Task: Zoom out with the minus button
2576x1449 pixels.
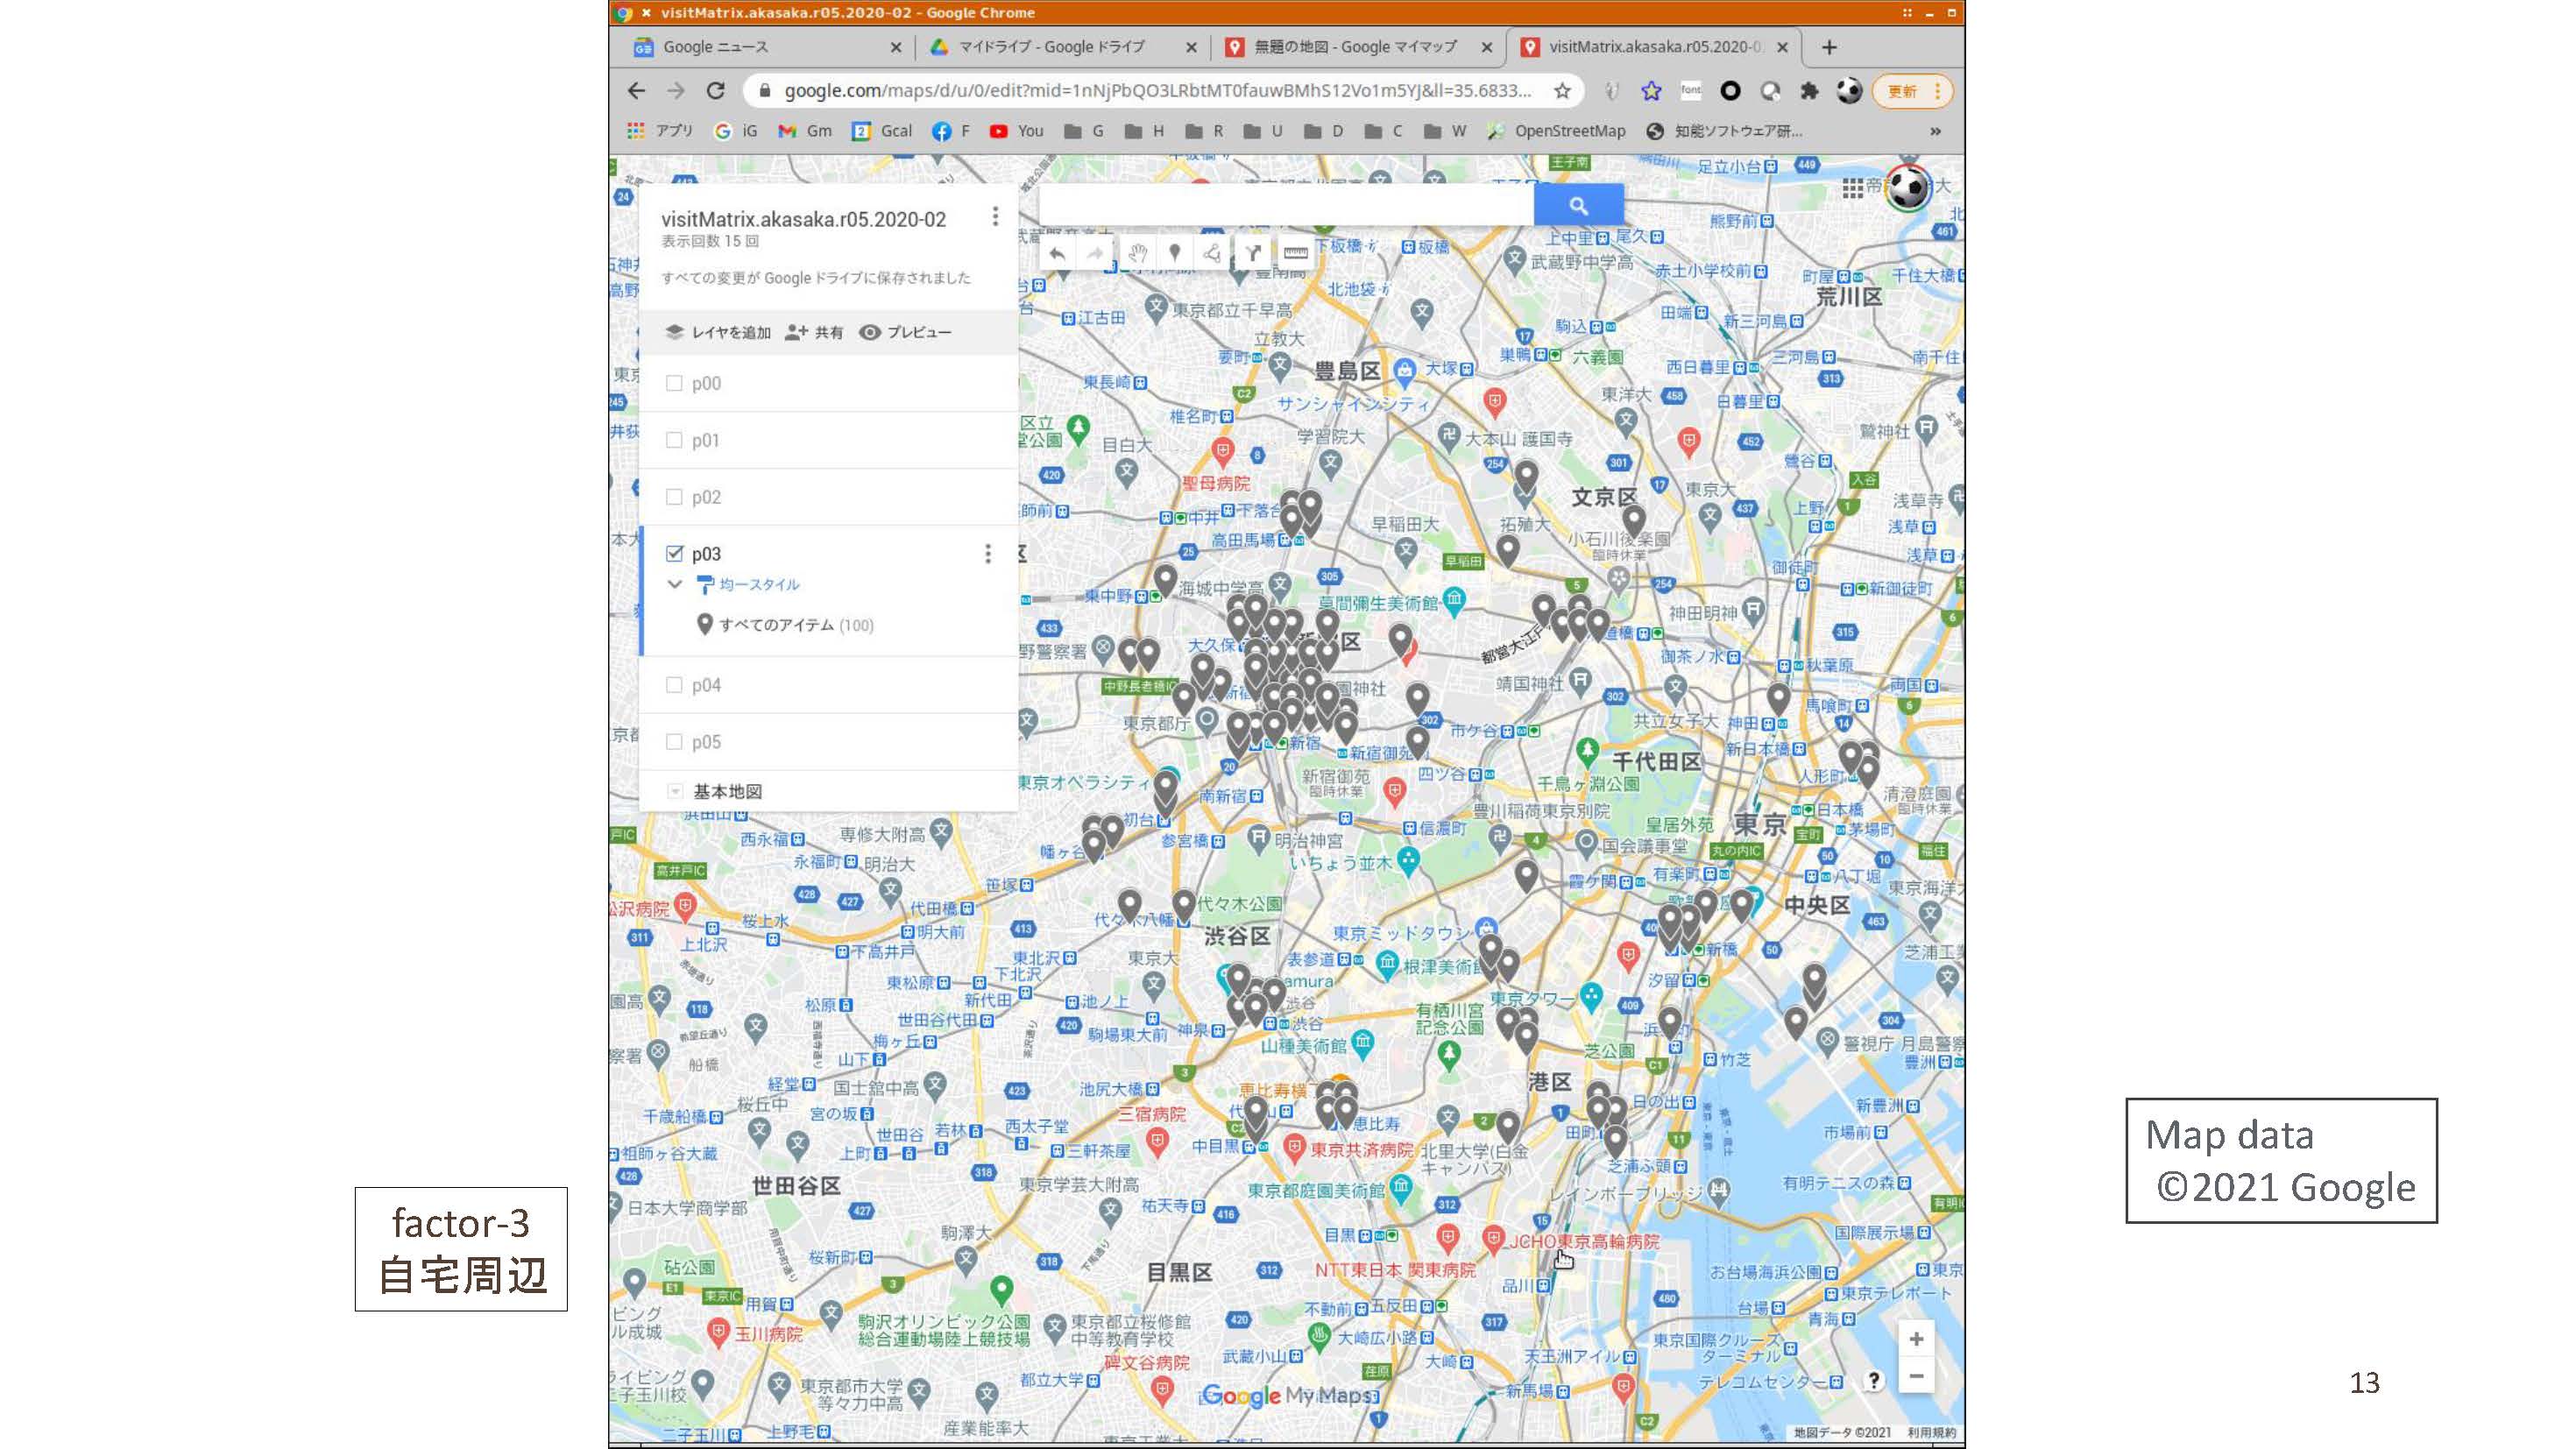Action: click(x=1916, y=1376)
